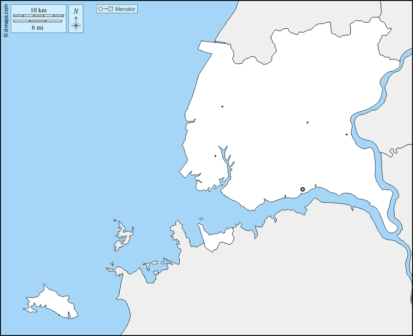The height and width of the screenshot is (336, 413).
Task: Click the large island in the southwest
Action: [x=52, y=302]
